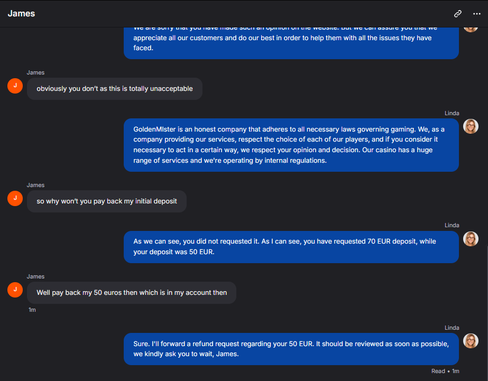
Task: Click James's orange avatar beside 'obviously you don't' message
Action: tap(15, 86)
